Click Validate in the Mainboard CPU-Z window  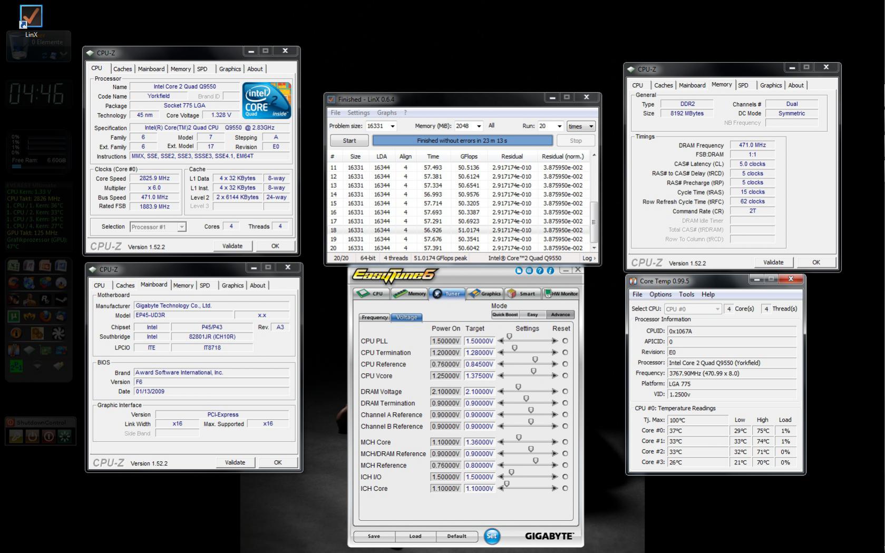(235, 462)
